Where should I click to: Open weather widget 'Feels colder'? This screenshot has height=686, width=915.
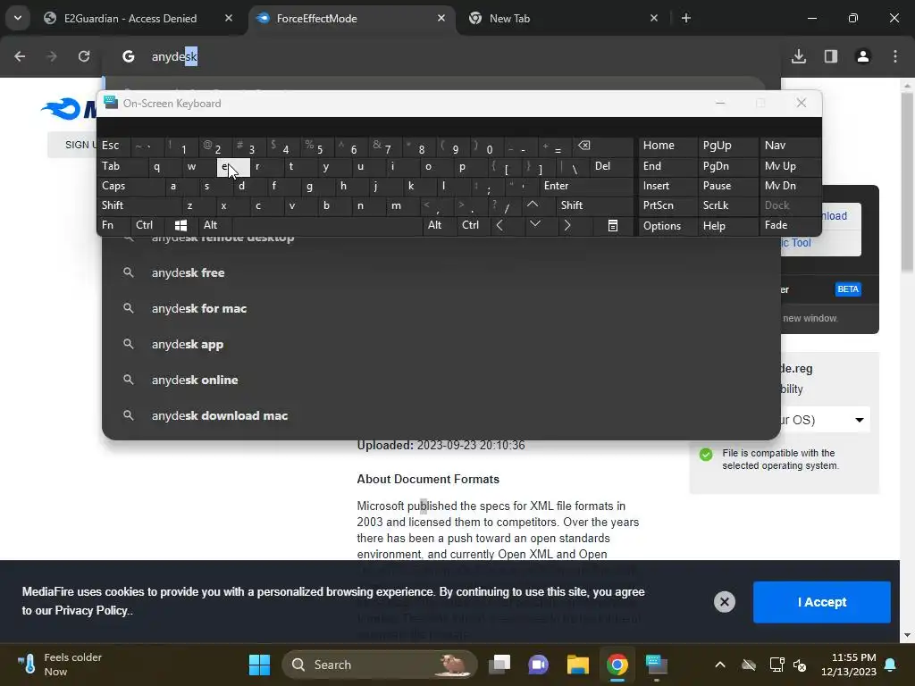point(60,665)
